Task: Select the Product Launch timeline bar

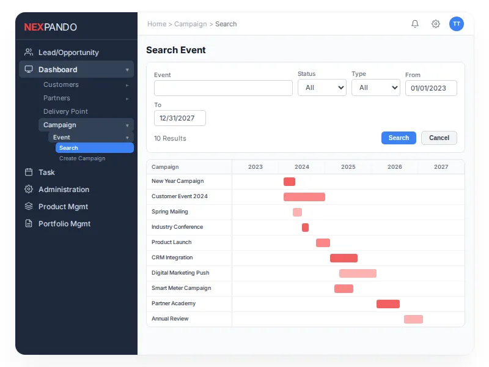Action: tap(323, 243)
